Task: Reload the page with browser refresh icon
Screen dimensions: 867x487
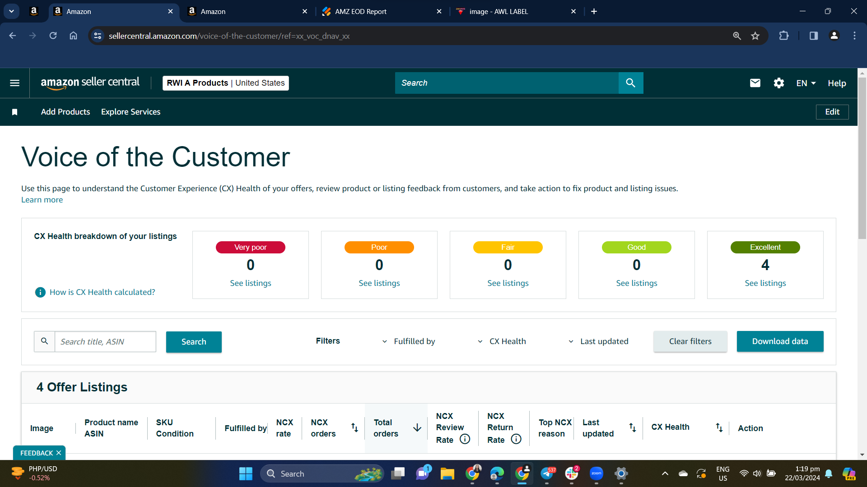Action: click(53, 36)
